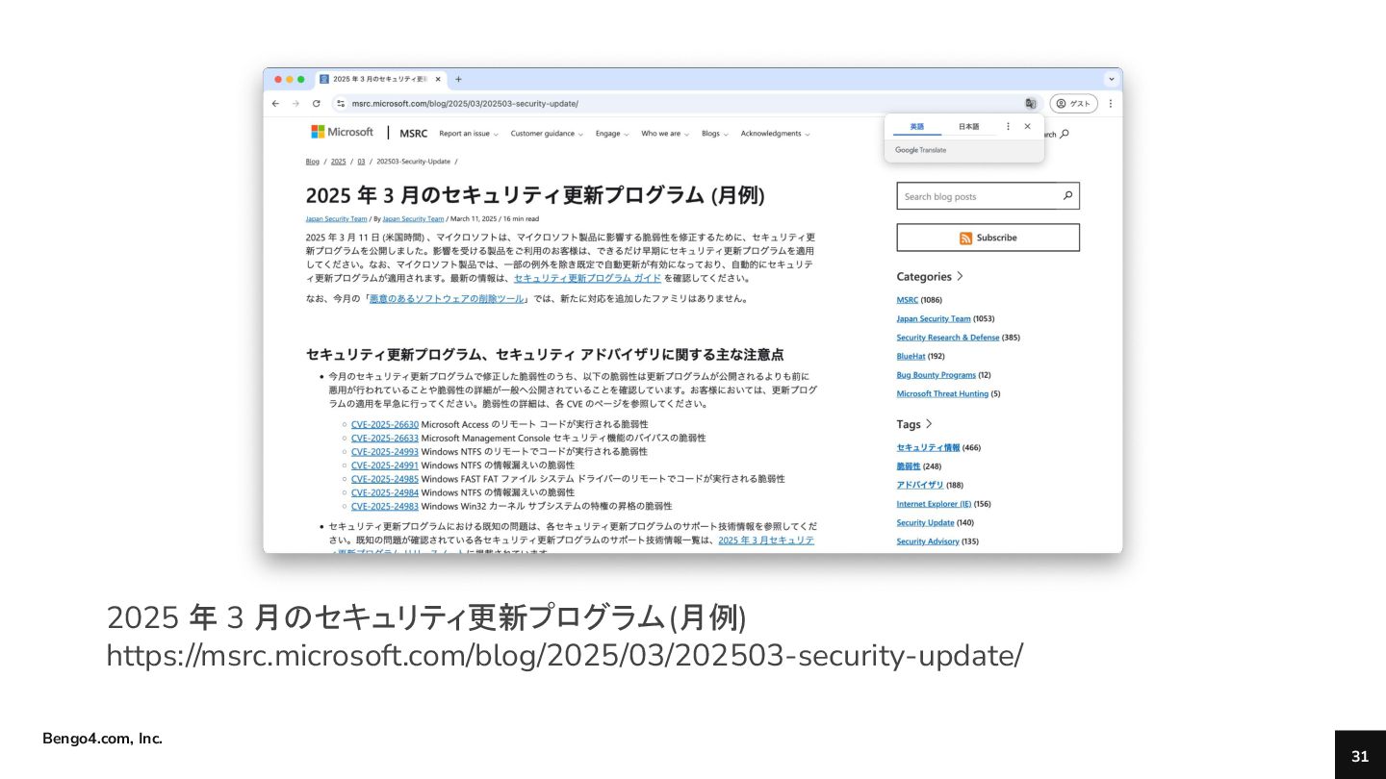Screen dimensions: 1386x779
Task: Select the 2025 年 3 月のセキュリティ更新 tab
Action: tap(381, 79)
